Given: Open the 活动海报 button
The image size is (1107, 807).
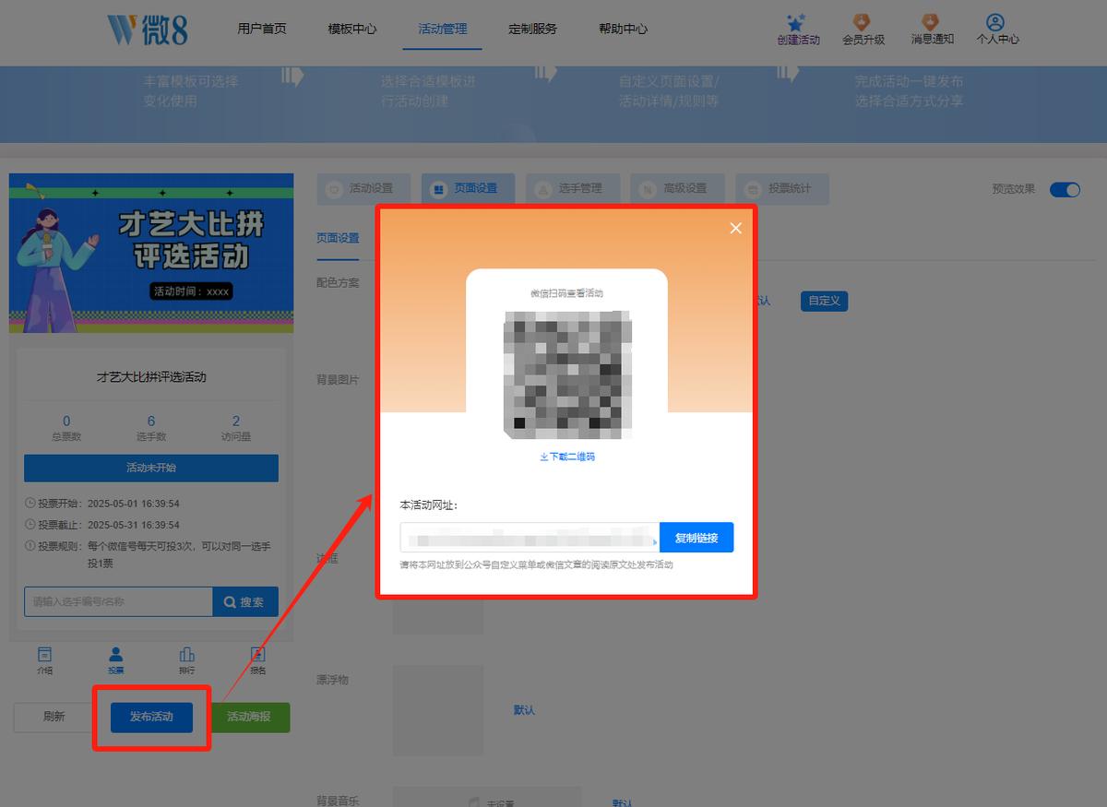Looking at the screenshot, I should point(249,717).
